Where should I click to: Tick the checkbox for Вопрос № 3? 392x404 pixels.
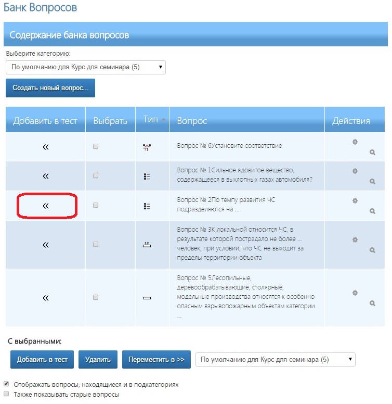click(x=96, y=244)
